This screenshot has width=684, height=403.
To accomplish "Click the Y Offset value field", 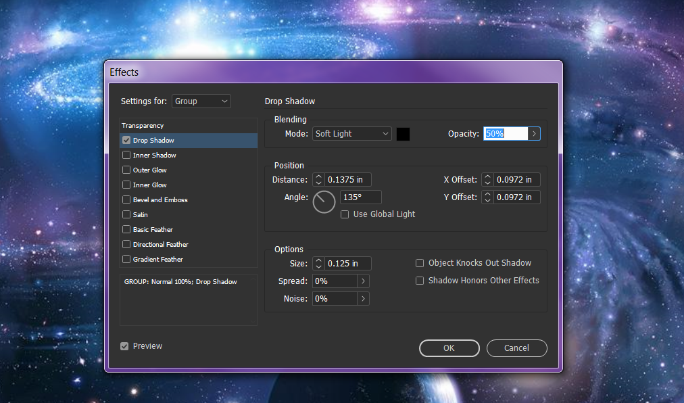I will 517,197.
